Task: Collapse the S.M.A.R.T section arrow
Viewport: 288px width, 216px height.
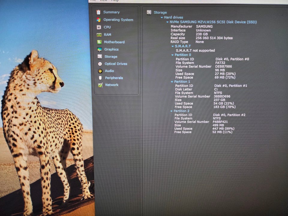Action: tap(172, 46)
